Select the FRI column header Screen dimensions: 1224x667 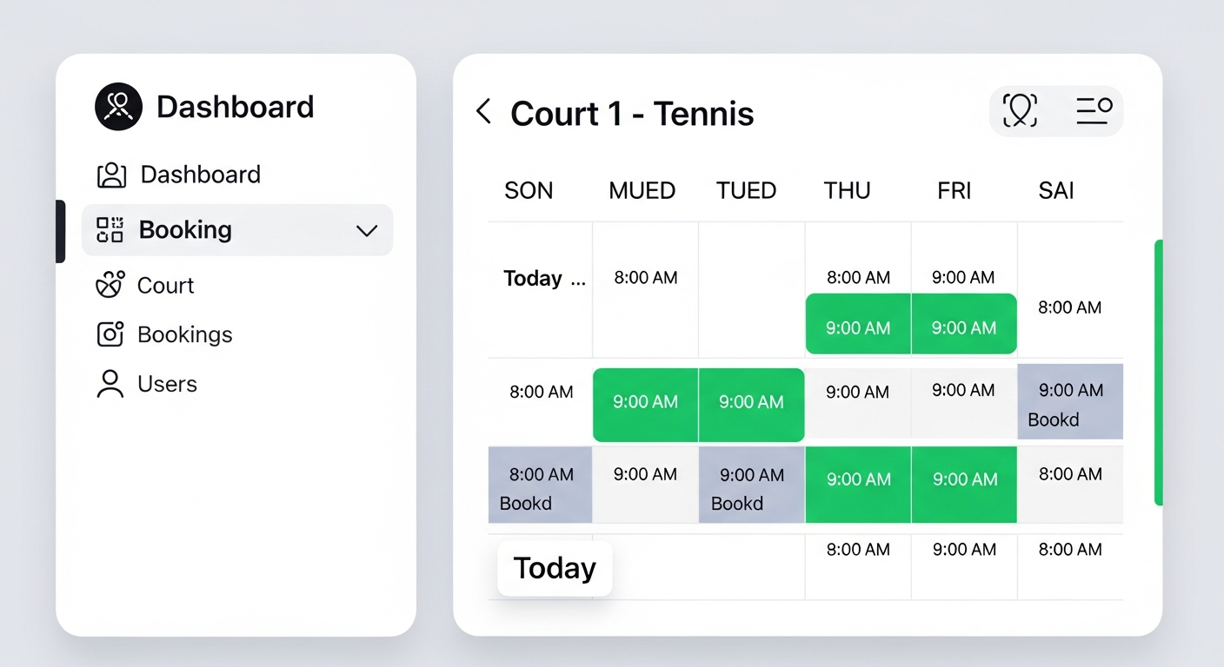[954, 191]
